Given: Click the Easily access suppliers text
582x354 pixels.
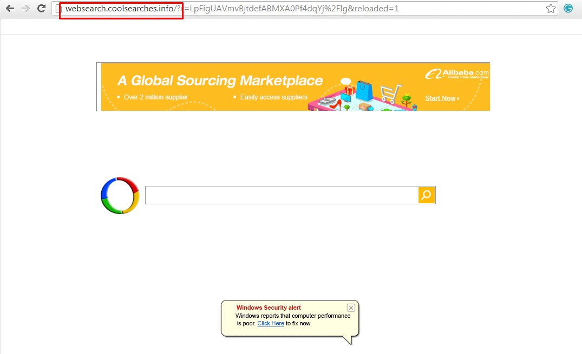Looking at the screenshot, I should pos(274,97).
